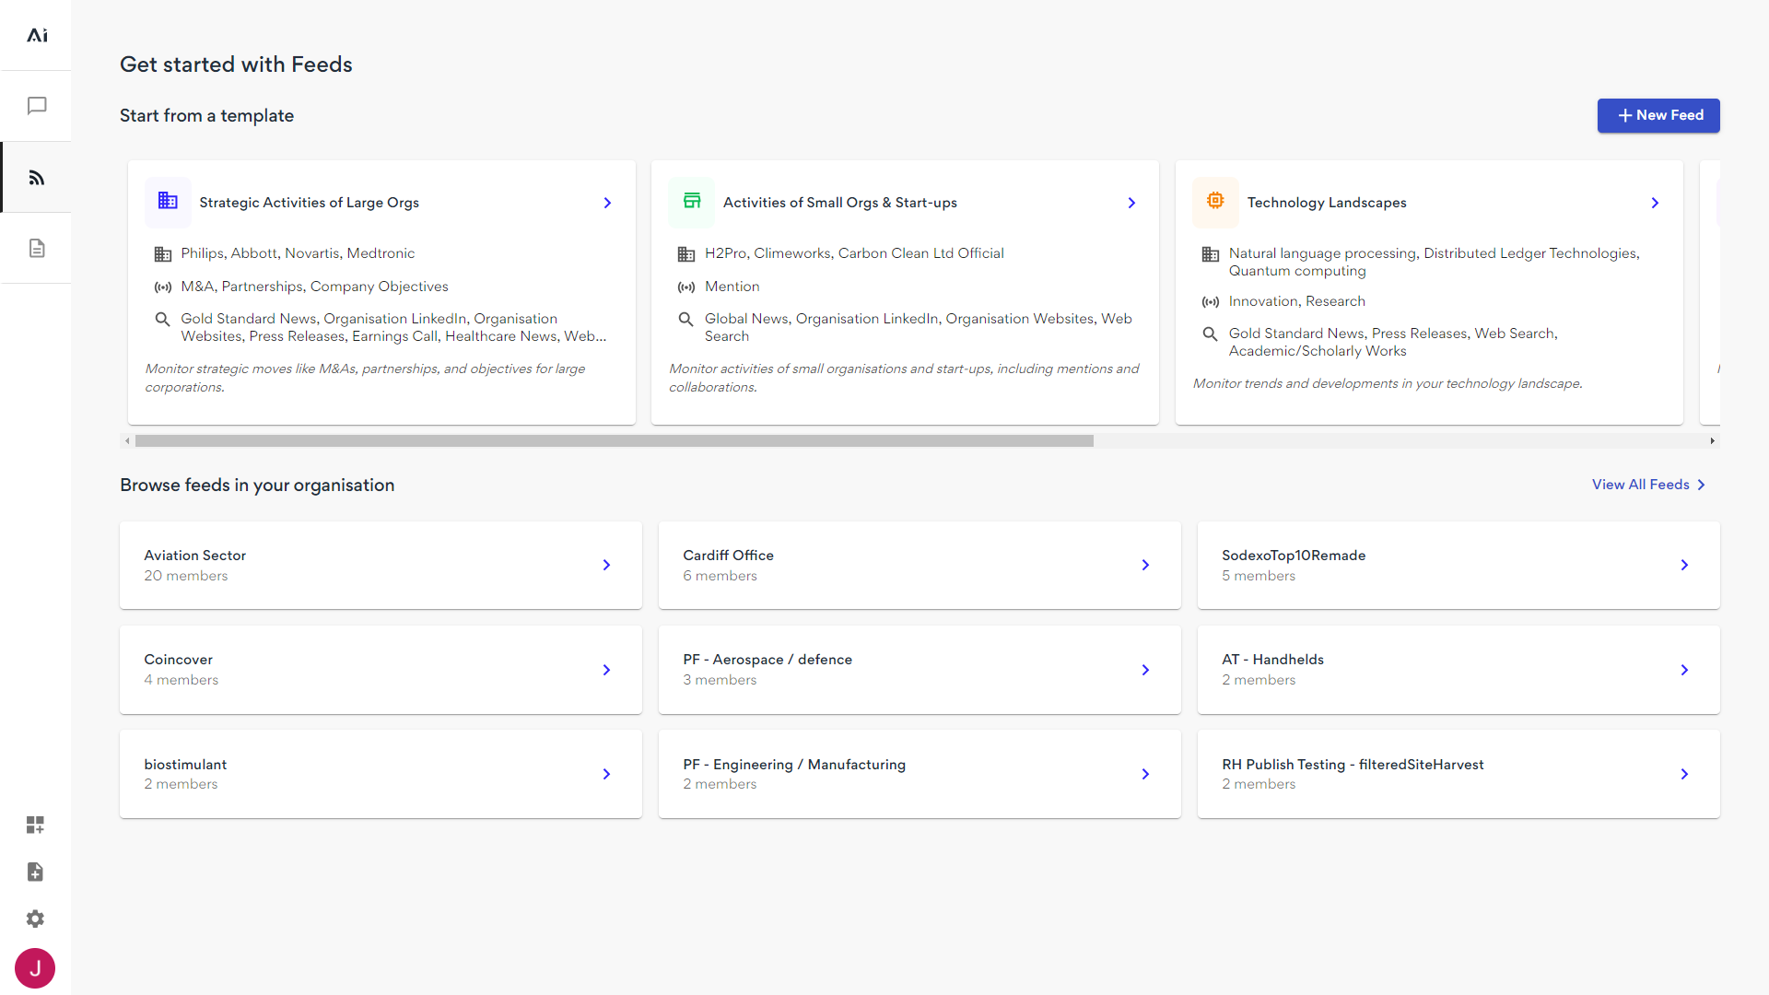The image size is (1769, 995).
Task: Open the Cardiff Office feed chevron
Action: click(x=1145, y=565)
